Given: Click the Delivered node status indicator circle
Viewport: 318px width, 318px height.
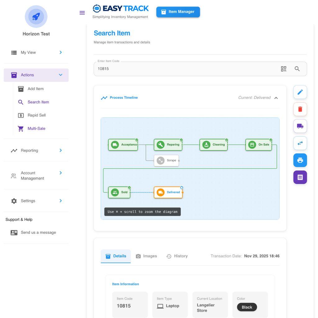Looking at the screenshot, I should [182, 188].
